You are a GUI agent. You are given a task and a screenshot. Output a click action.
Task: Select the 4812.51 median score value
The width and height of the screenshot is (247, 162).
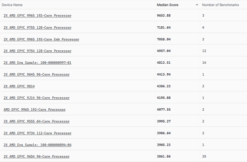tap(164, 63)
